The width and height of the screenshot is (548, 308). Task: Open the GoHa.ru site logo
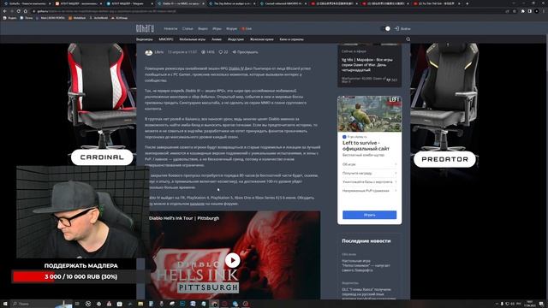coord(145,28)
